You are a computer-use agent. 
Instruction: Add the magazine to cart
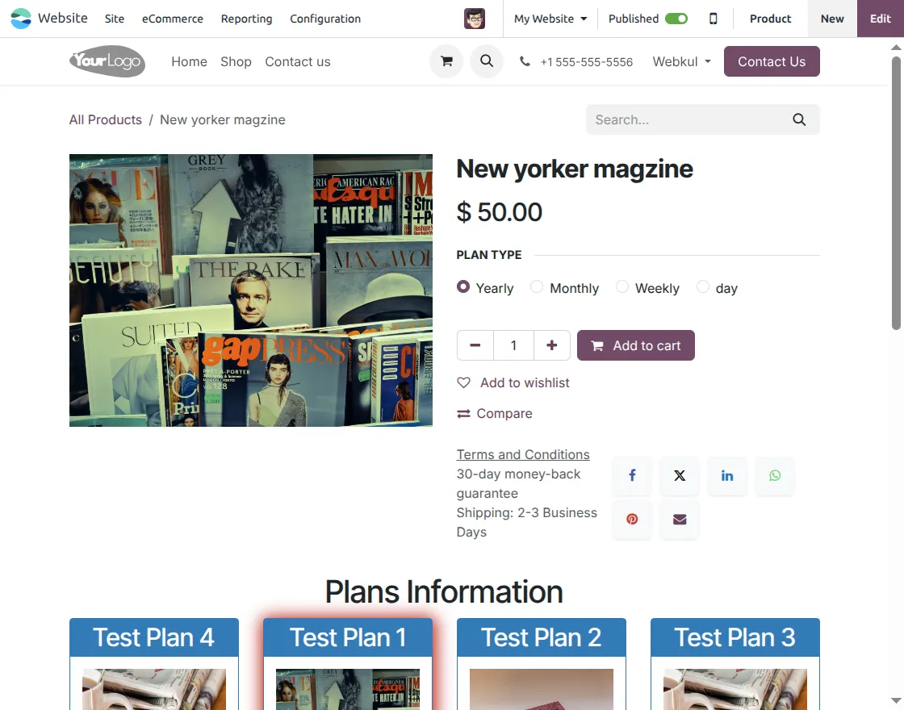pos(636,345)
